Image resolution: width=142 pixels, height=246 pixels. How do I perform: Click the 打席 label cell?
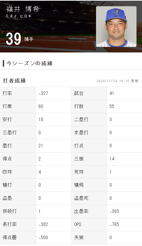[x=18, y=106]
